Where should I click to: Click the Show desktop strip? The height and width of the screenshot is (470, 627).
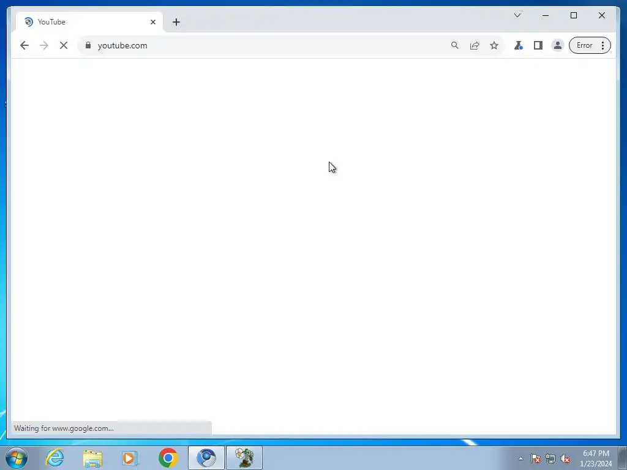point(623,458)
